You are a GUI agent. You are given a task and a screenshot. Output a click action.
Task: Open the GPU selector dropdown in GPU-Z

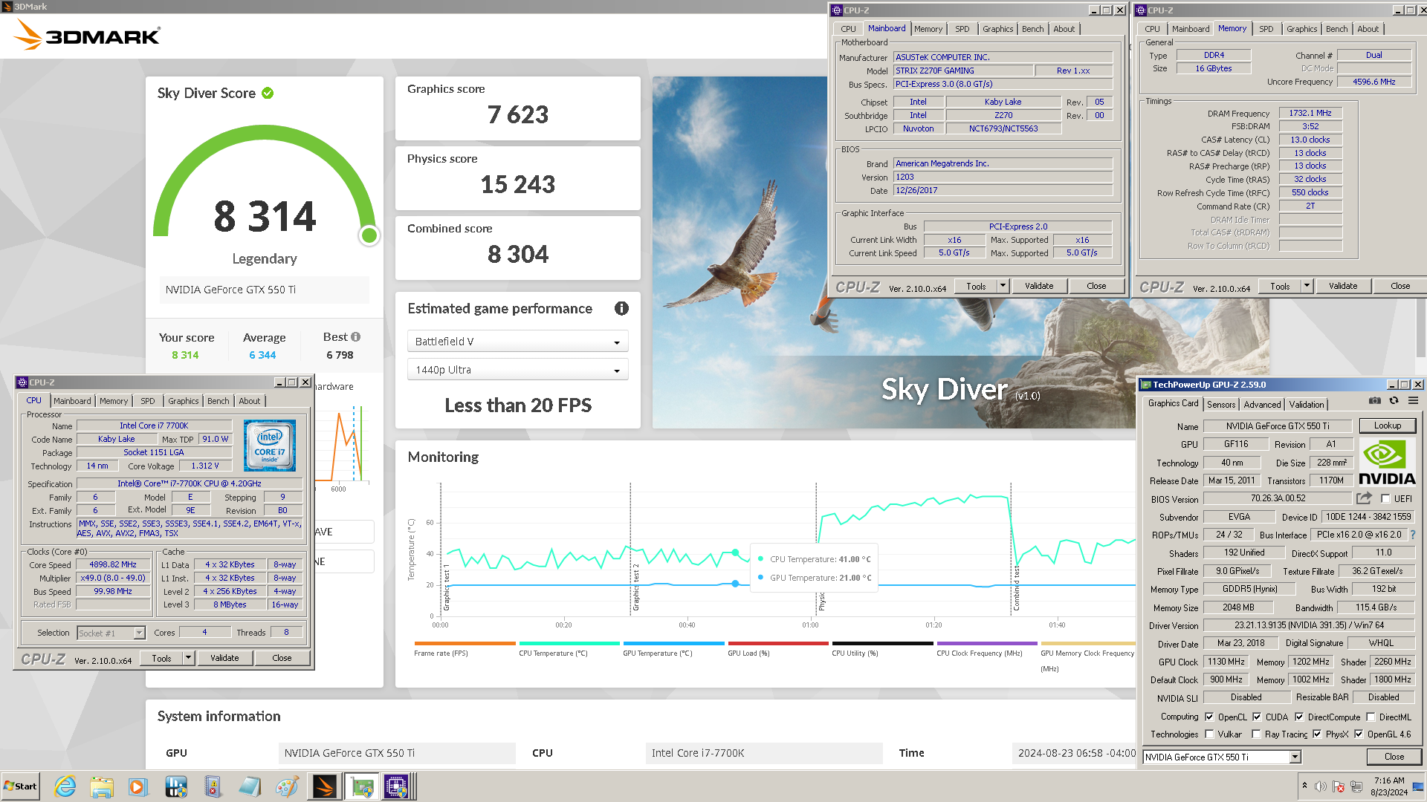1295,757
